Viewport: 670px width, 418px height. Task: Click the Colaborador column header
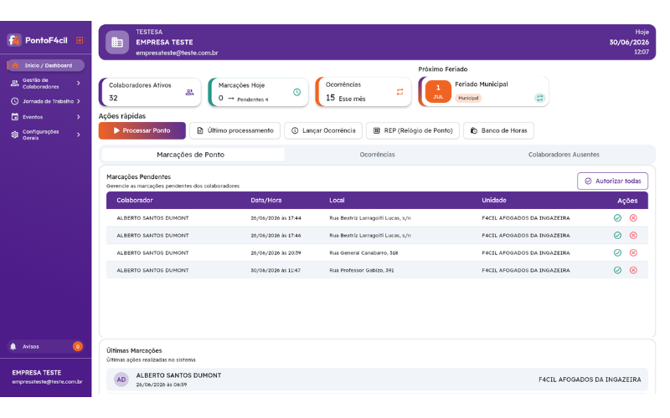click(135, 200)
